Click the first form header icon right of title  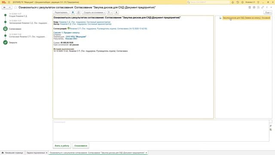(x=250, y=7)
